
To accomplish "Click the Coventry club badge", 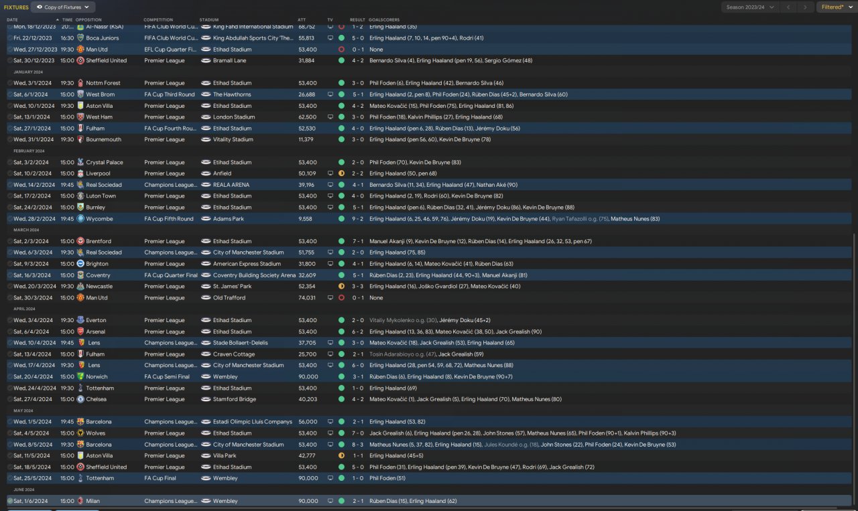I will (x=80, y=275).
